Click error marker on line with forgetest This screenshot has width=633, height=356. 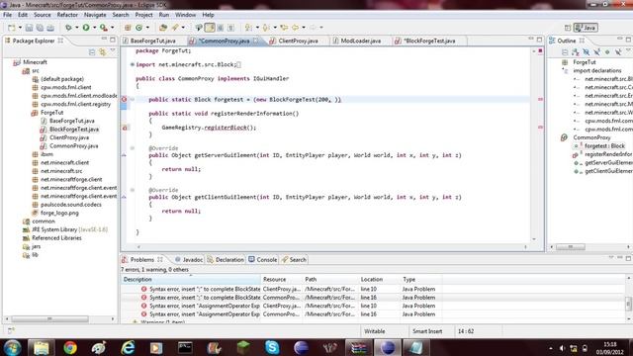[x=125, y=99]
